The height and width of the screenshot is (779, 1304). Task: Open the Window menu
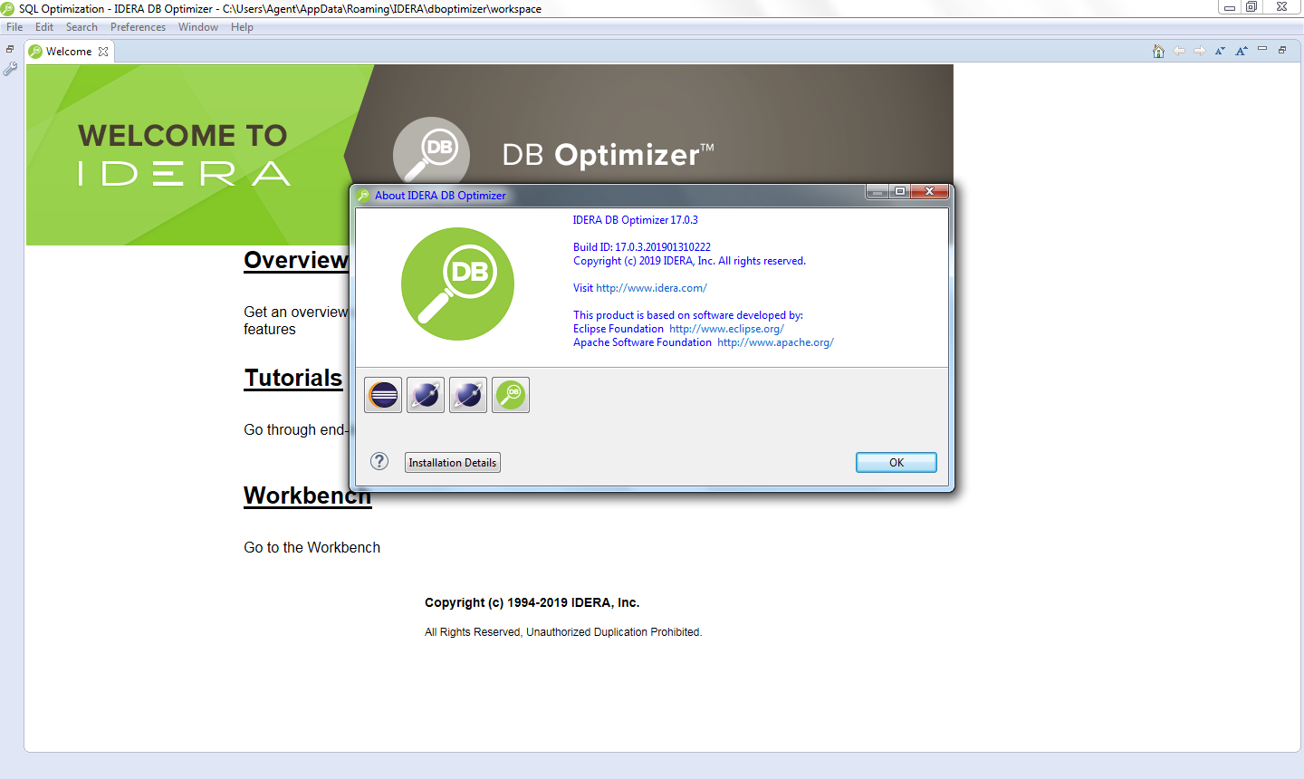coord(198,27)
